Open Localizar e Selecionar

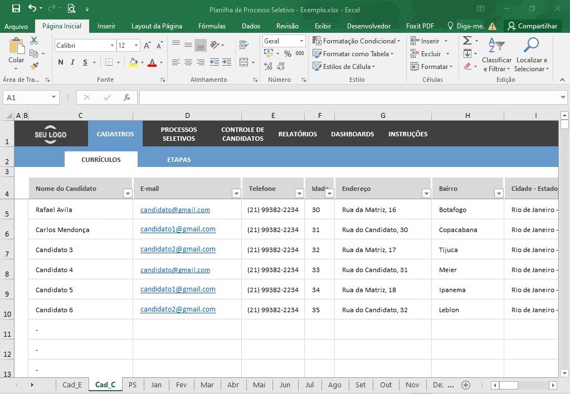[531, 55]
